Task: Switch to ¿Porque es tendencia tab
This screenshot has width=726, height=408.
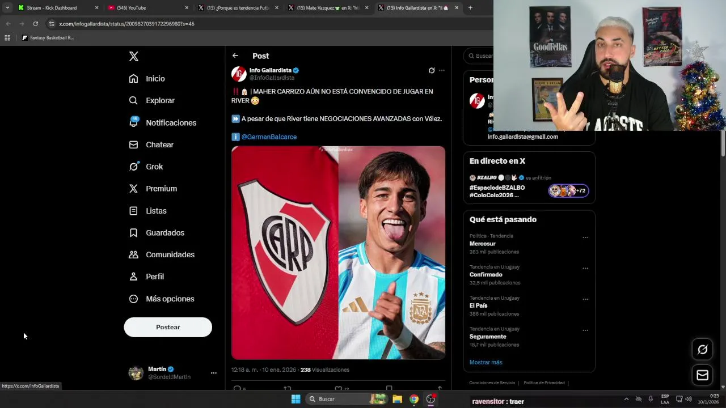Action: pyautogui.click(x=238, y=8)
